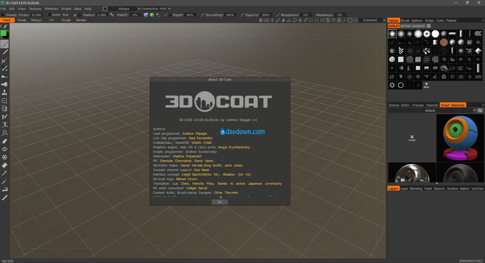This screenshot has width=485, height=263.
Task: Add new alpha folder with plus icon
Action: tap(429, 26)
